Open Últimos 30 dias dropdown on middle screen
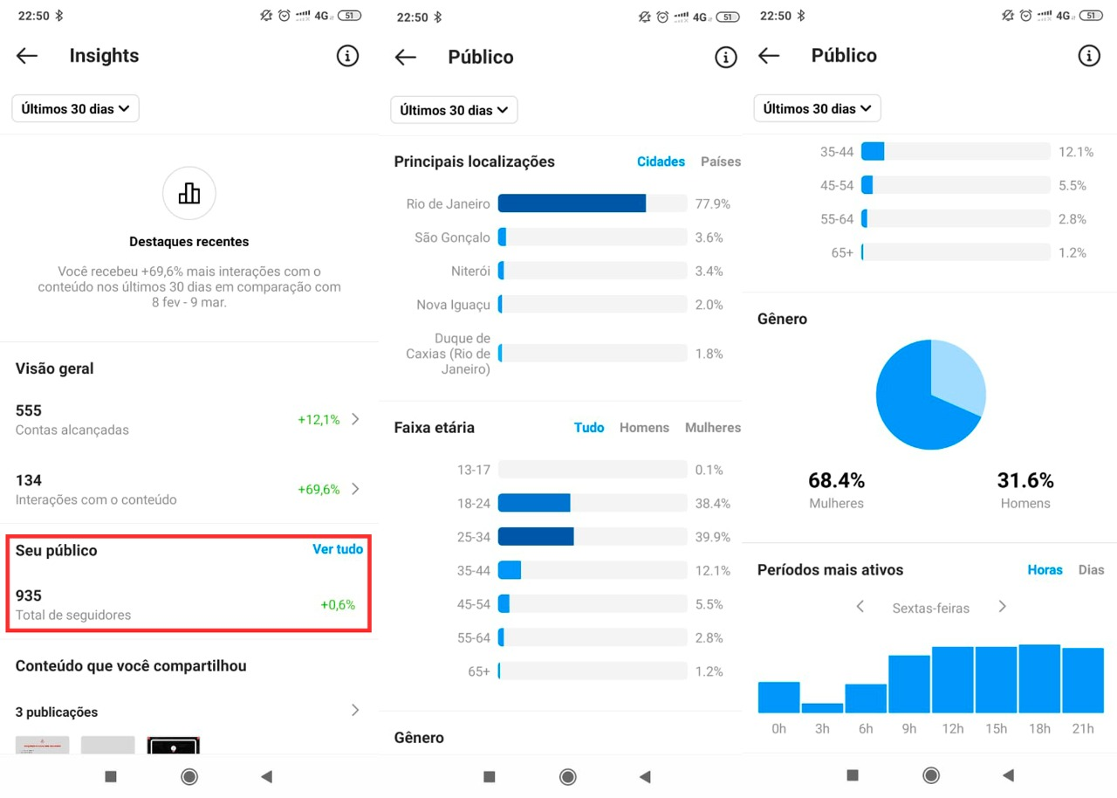The width and height of the screenshot is (1117, 798). point(454,111)
